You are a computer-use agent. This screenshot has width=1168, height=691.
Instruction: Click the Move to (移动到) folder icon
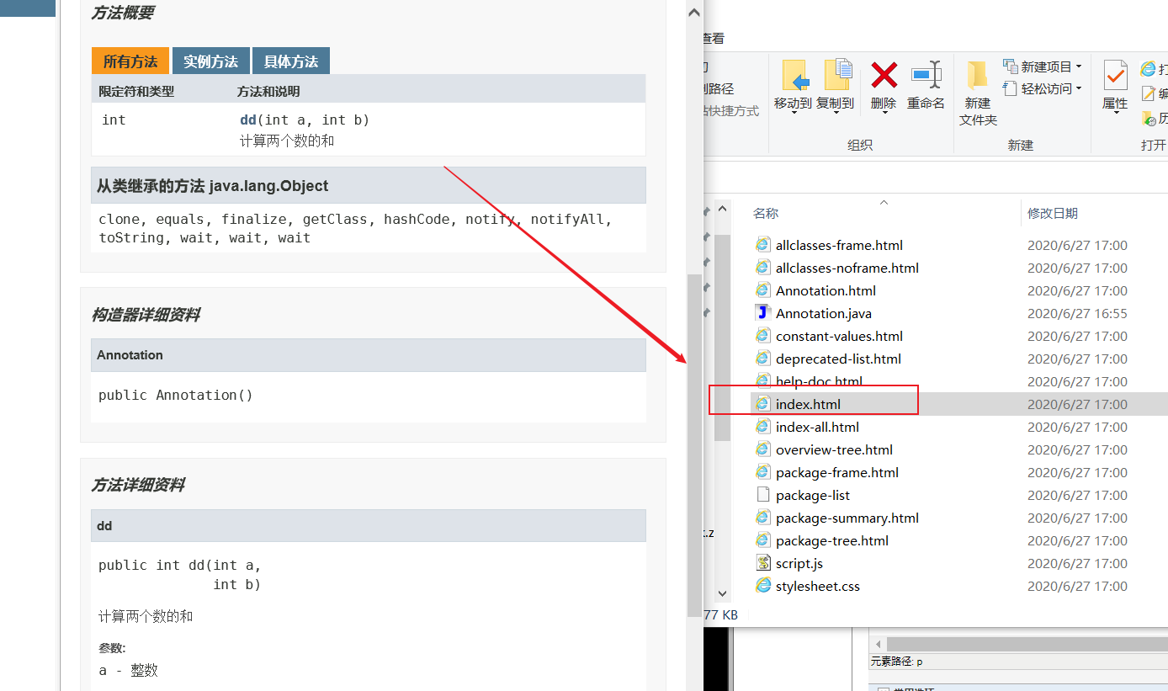pos(795,75)
